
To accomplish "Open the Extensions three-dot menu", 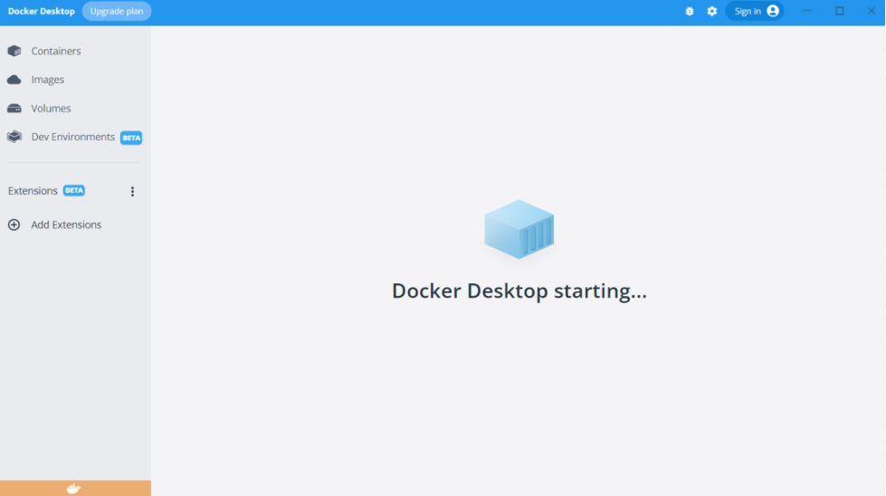I will click(x=132, y=192).
